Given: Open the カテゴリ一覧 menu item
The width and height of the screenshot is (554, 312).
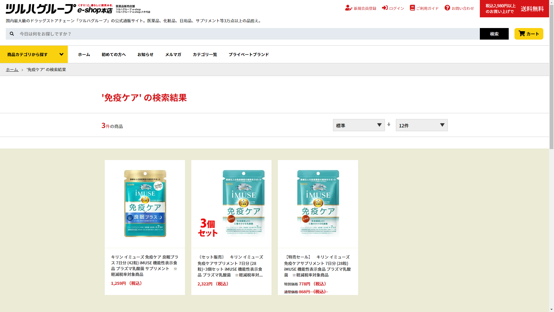Looking at the screenshot, I should [205, 54].
